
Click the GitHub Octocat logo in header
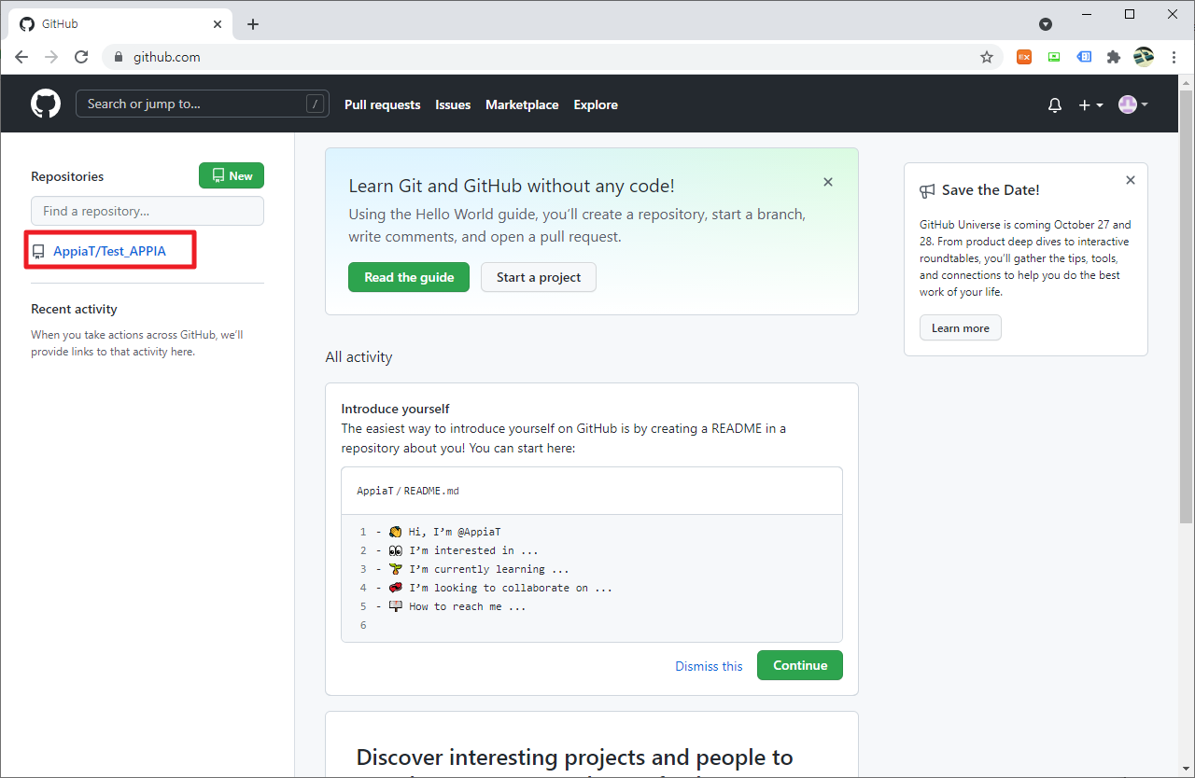(46, 104)
